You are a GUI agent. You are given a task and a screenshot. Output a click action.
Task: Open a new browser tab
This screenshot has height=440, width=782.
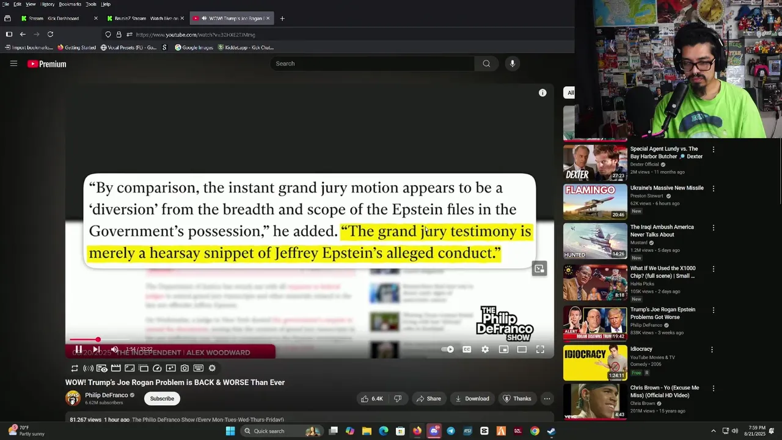[x=282, y=18]
